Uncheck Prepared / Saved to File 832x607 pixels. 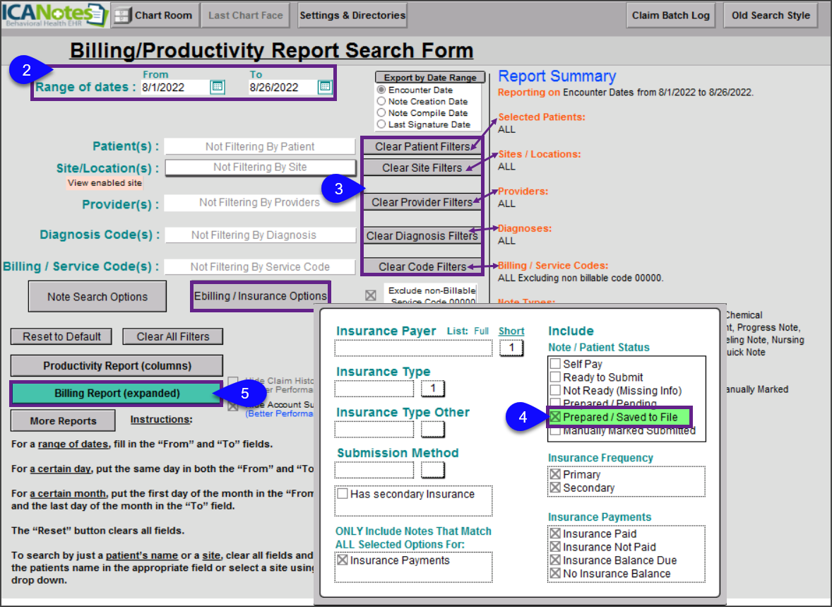555,417
